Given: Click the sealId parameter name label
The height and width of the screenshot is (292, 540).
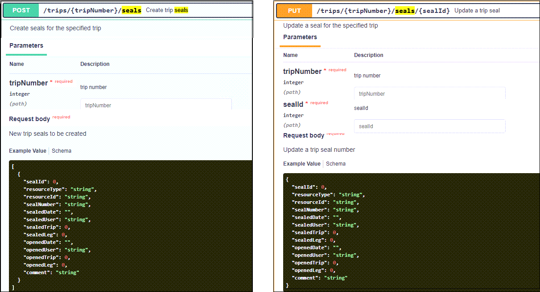Looking at the screenshot, I should (x=293, y=104).
